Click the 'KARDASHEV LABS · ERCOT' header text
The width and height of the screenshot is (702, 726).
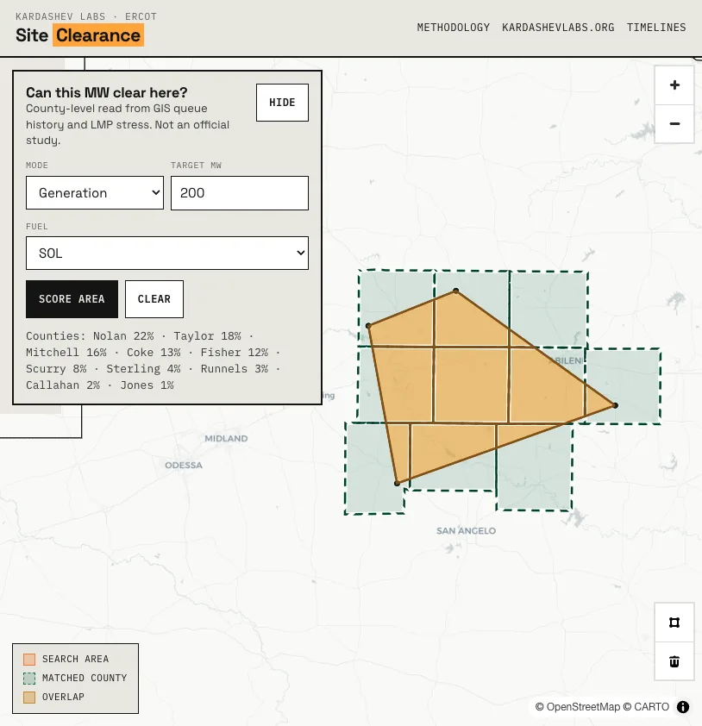point(86,16)
